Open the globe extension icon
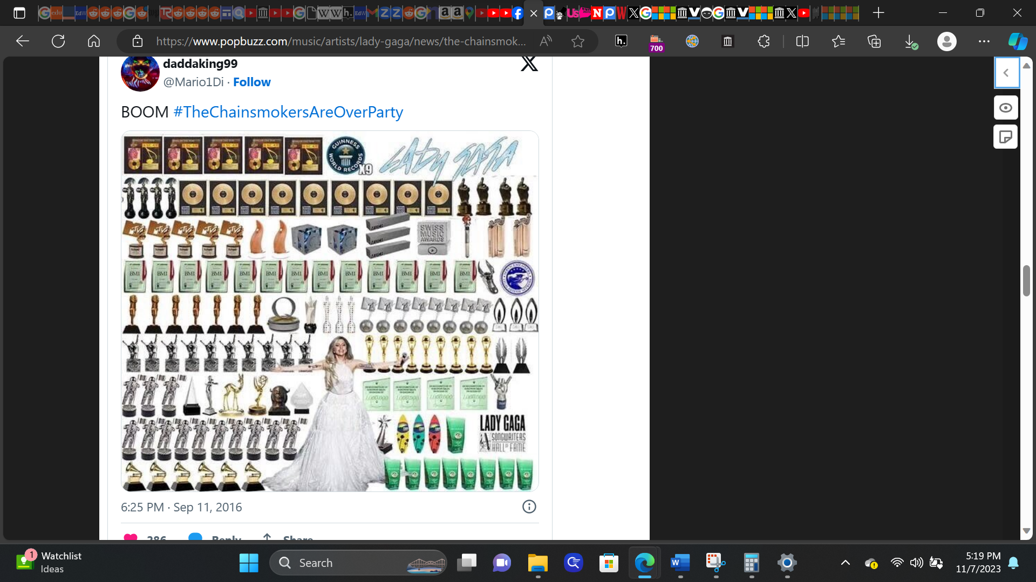The image size is (1036, 582). [x=692, y=41]
